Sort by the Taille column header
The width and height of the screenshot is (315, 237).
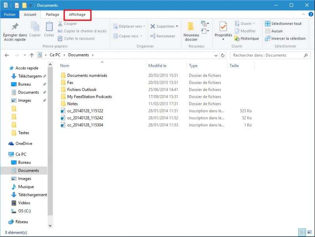(234, 65)
